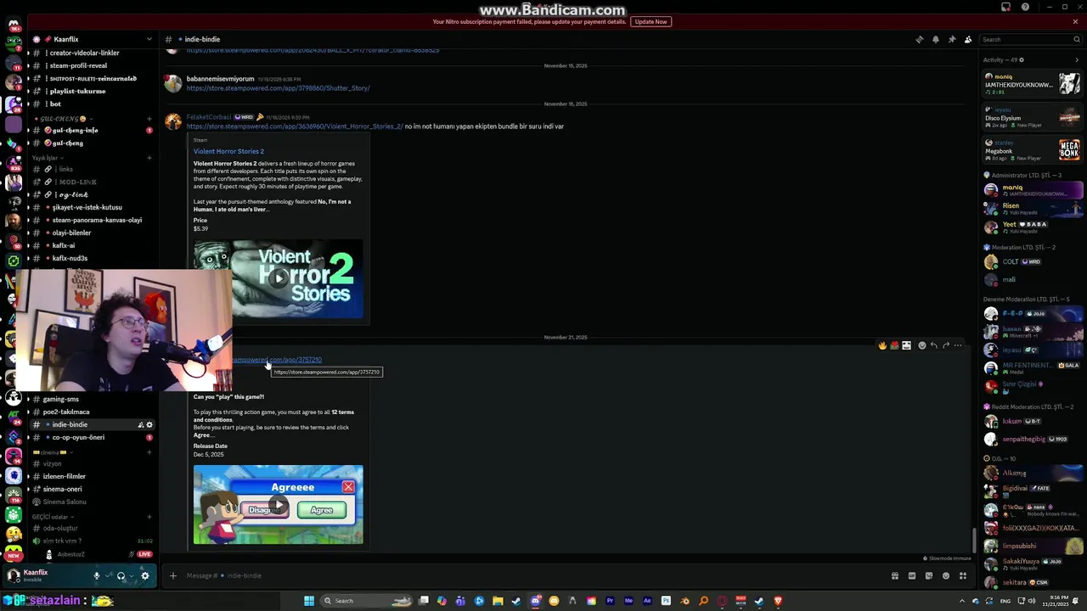
Task: Add a channel to GUL-CHENG category
Action: click(149, 119)
